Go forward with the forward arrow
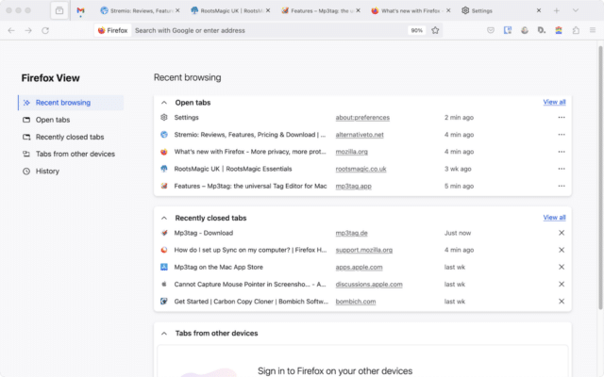604x377 pixels. tap(28, 30)
